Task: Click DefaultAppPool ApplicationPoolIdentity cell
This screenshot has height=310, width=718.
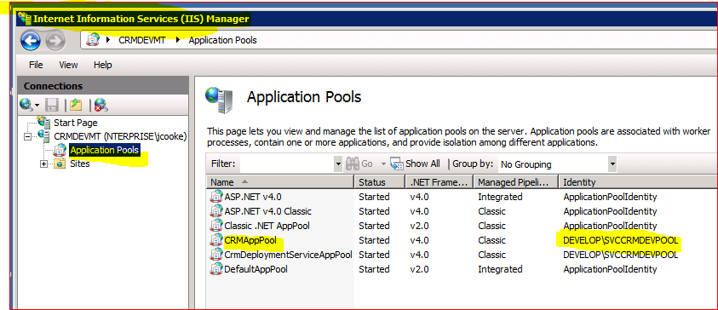Action: [610, 269]
